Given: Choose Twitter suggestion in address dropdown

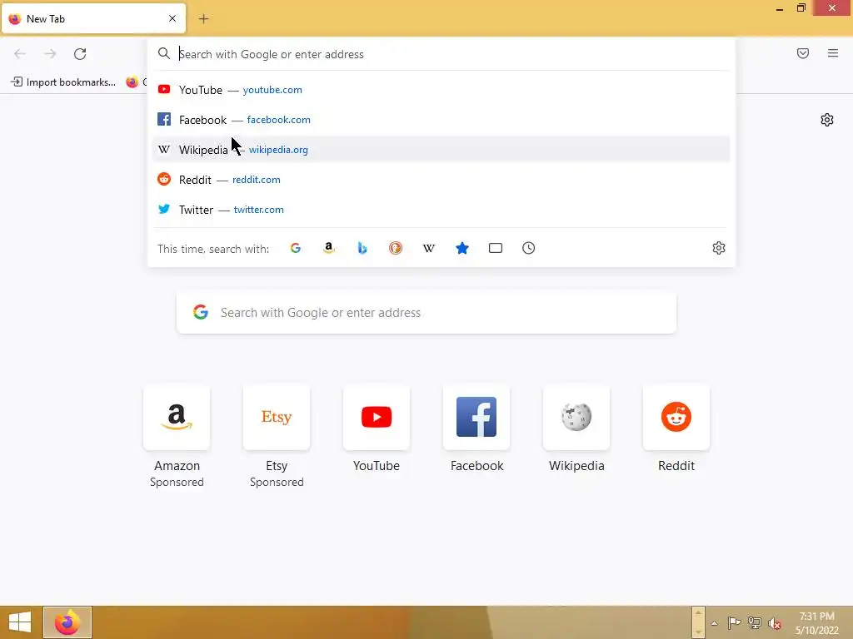Looking at the screenshot, I should coord(441,209).
